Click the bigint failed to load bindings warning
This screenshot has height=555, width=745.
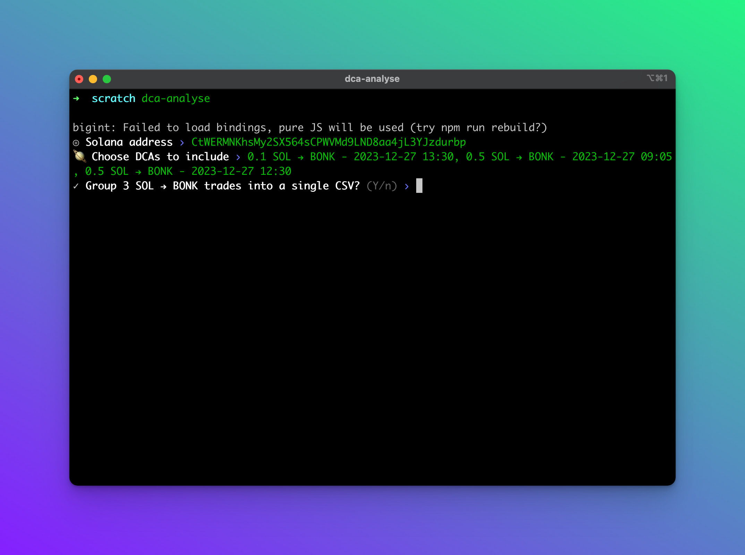pyautogui.click(x=310, y=128)
